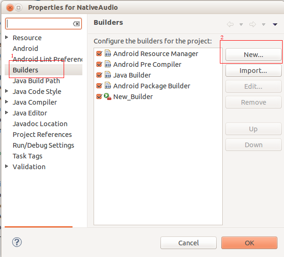Confirm with the OK button

click(x=249, y=243)
